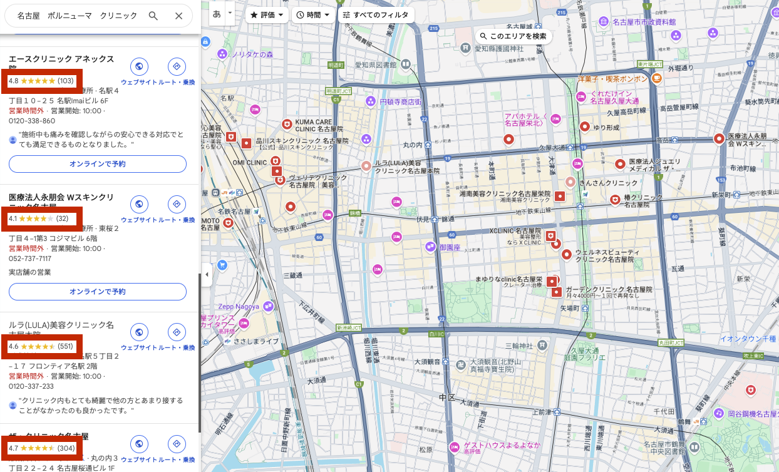Screen dimensions: 779x472
Task: Open すべてのフィルタ all filters
Action: [376, 14]
